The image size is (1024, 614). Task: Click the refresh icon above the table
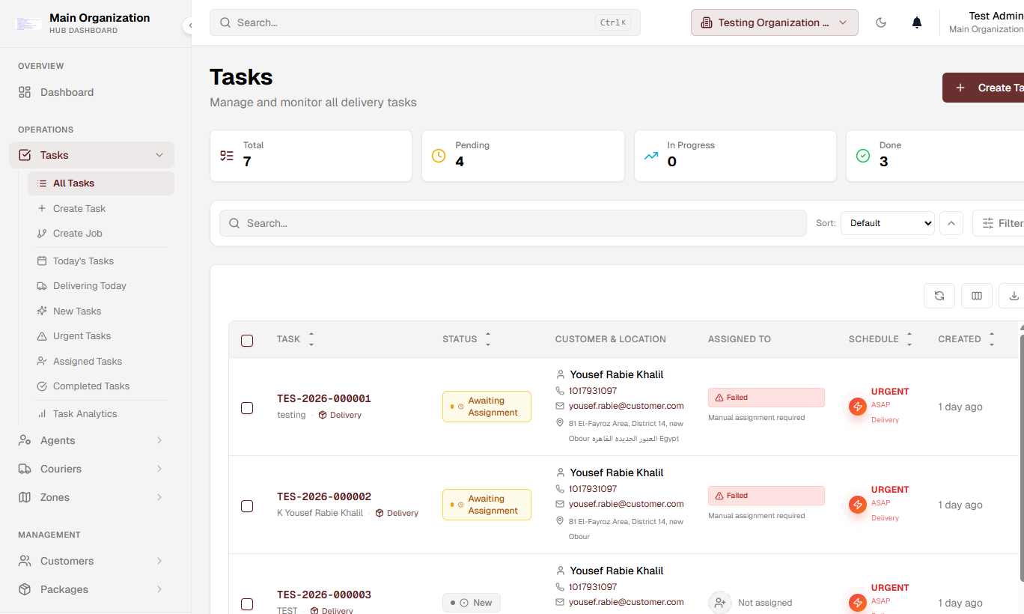point(939,296)
